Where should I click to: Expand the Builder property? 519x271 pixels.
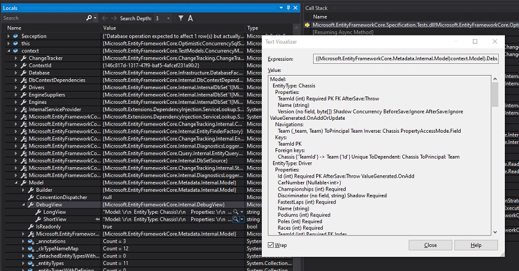23,190
